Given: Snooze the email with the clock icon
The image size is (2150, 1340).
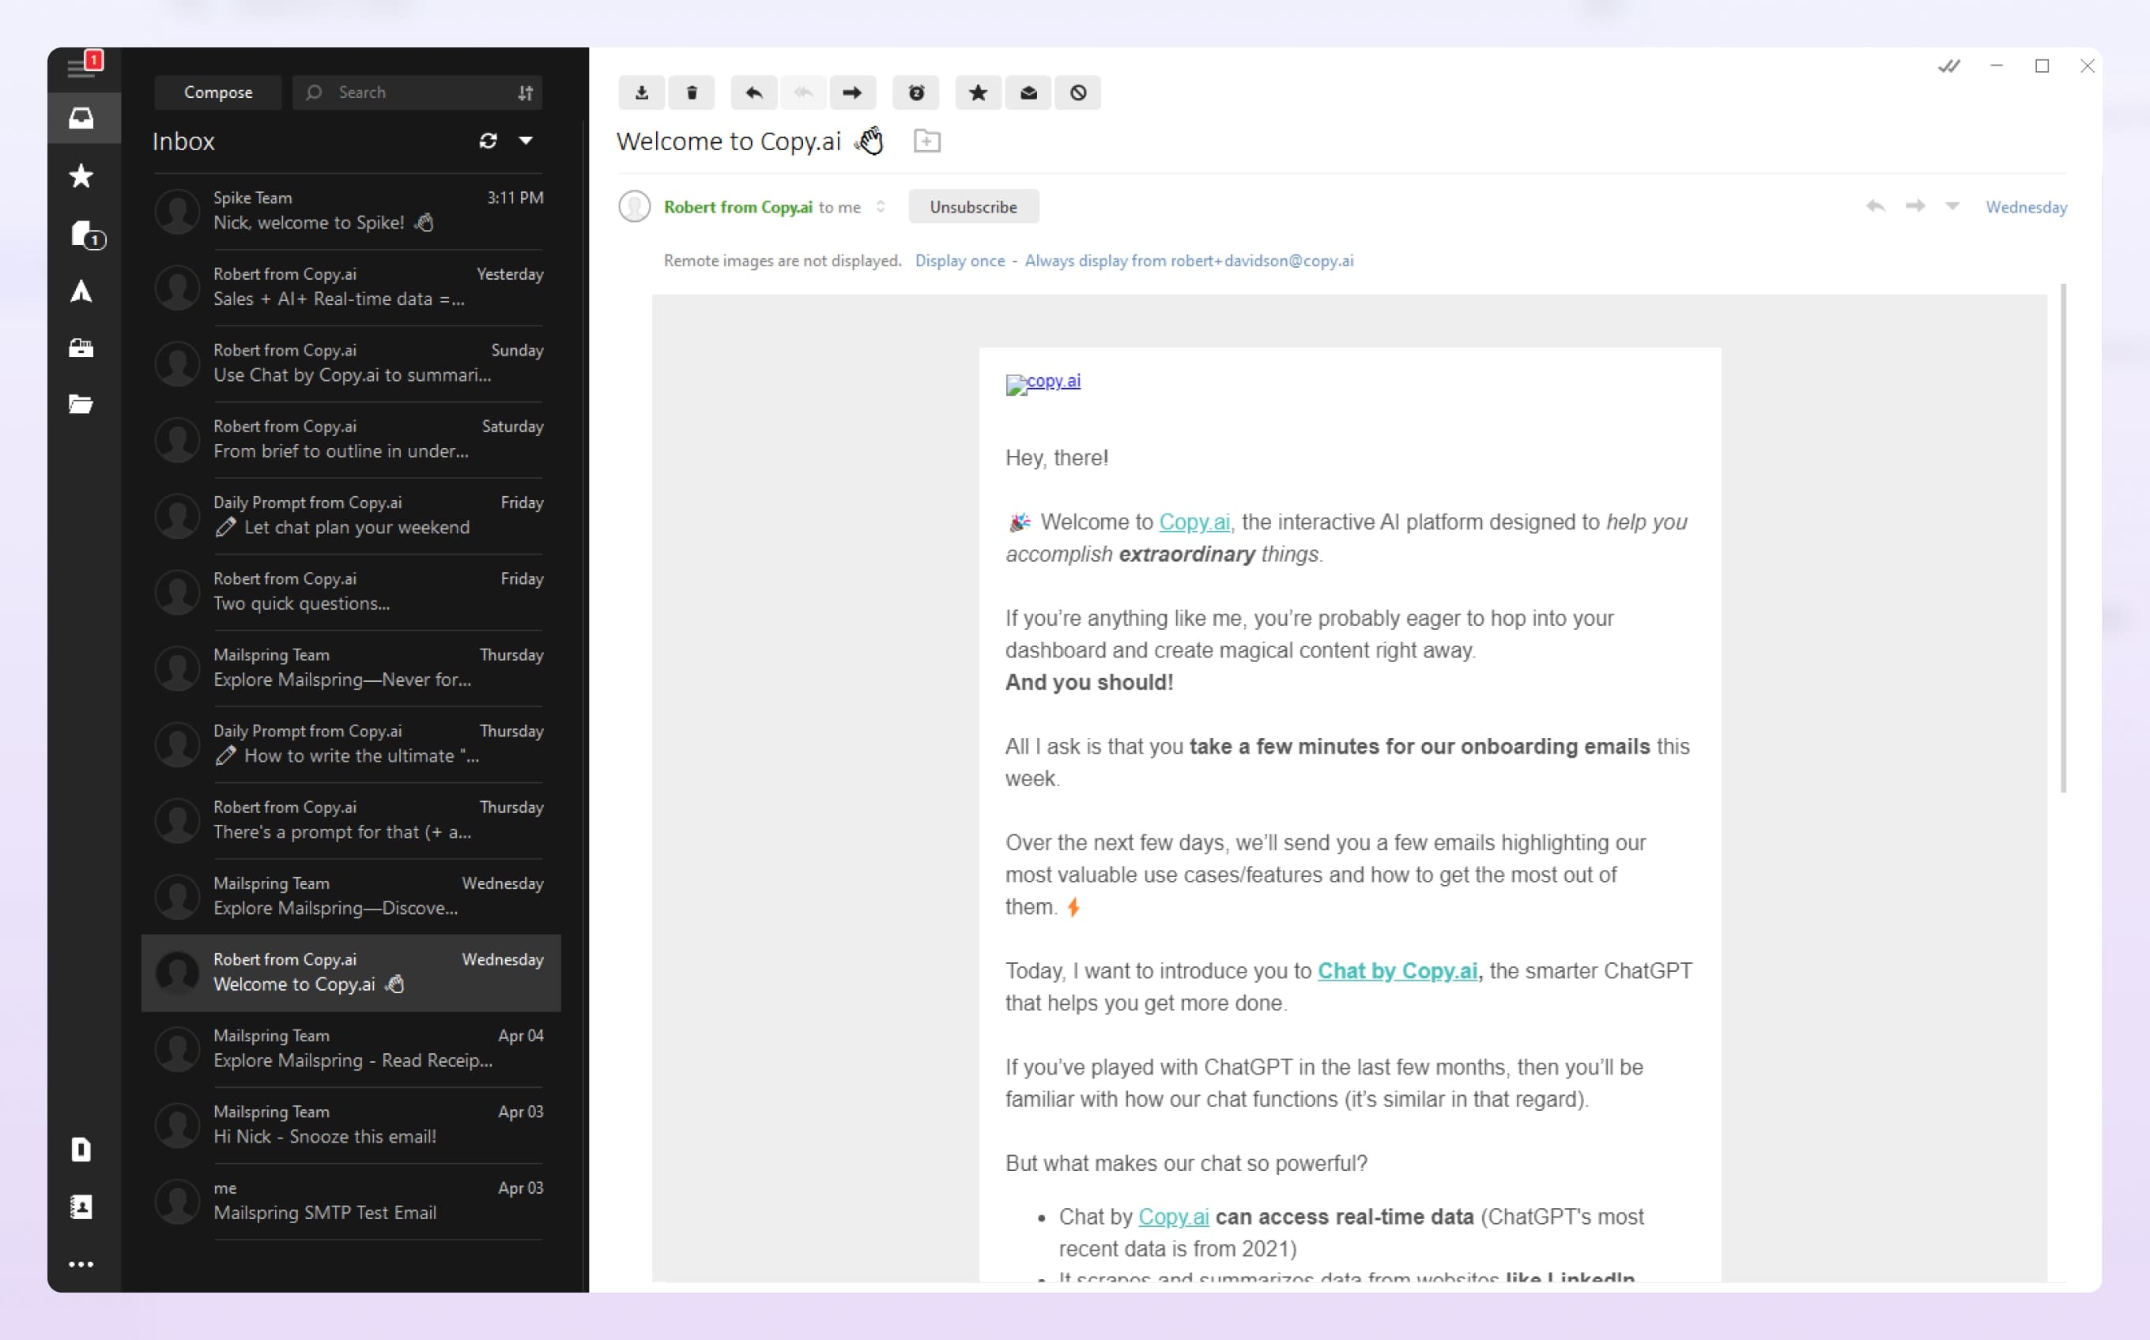Looking at the screenshot, I should 916,92.
